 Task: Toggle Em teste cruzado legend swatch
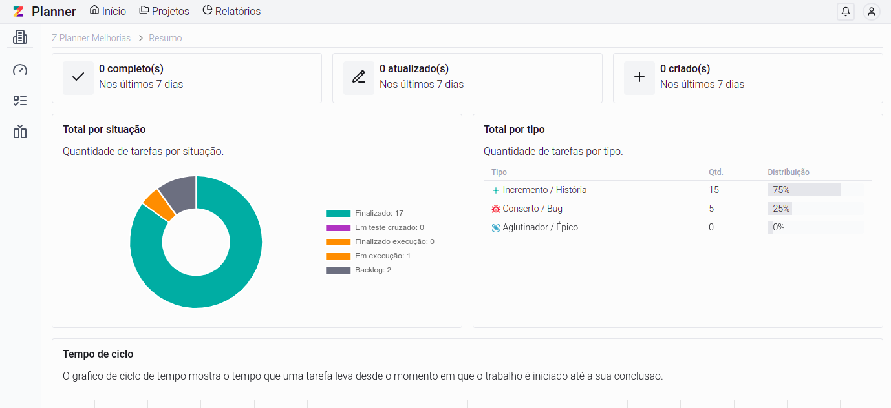[338, 228]
